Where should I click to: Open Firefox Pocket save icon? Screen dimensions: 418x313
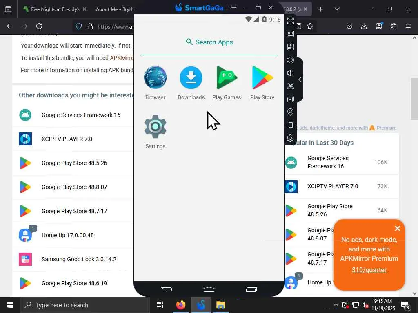click(349, 26)
